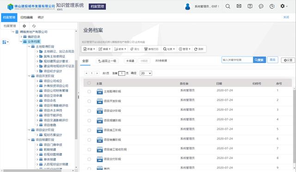Click the 刷新 refresh toolbar button

point(199,49)
